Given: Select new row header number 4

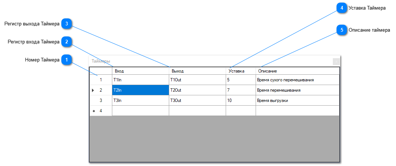Looking at the screenshot, I should [x=101, y=111].
